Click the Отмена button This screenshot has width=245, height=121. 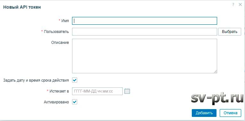[x=230, y=113]
